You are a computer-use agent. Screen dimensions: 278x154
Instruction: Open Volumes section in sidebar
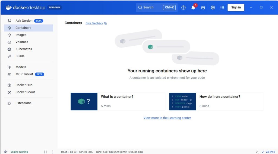22,42
